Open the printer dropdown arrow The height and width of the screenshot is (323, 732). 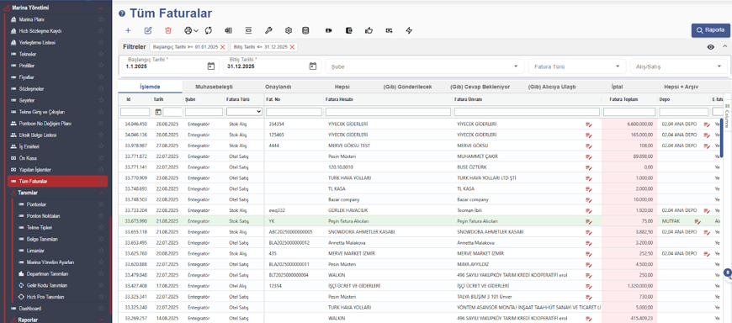[196, 31]
